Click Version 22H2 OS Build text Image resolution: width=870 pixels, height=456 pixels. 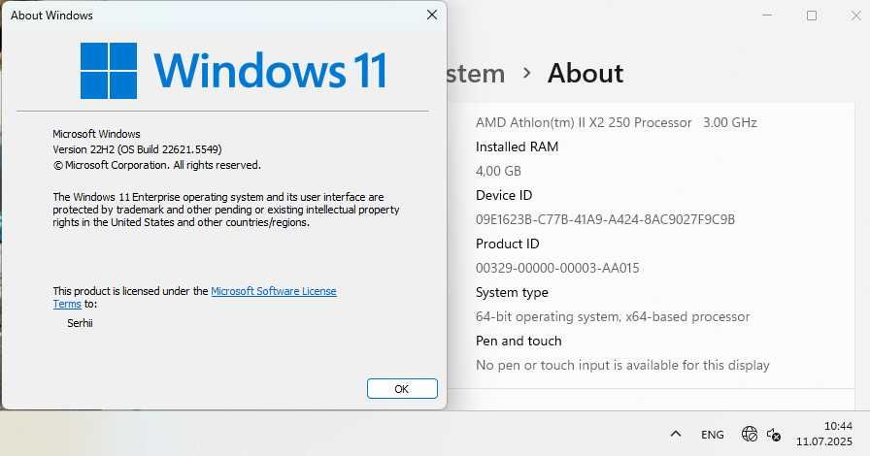pyautogui.click(x=137, y=149)
